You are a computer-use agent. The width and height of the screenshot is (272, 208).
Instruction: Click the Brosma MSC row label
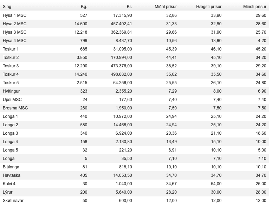[15, 108]
